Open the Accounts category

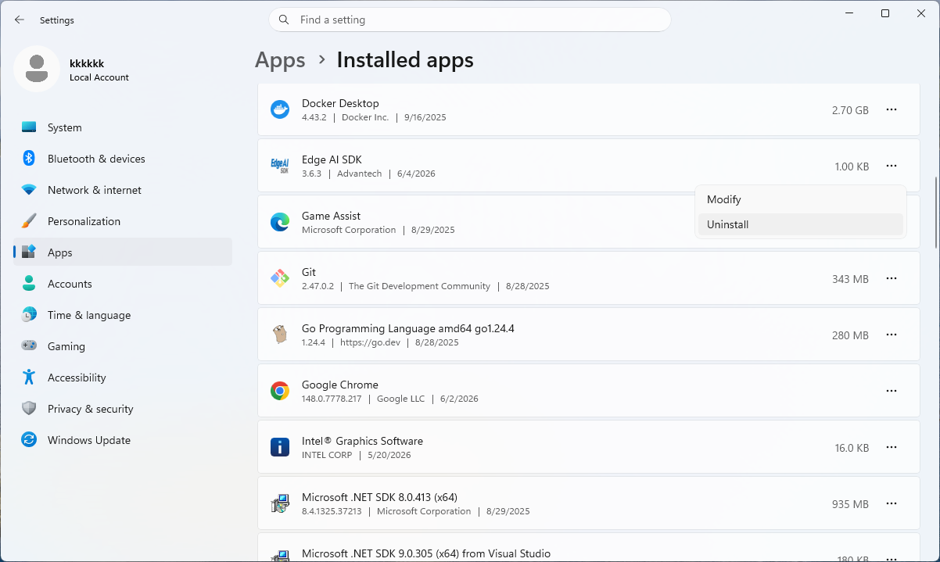tap(123, 284)
